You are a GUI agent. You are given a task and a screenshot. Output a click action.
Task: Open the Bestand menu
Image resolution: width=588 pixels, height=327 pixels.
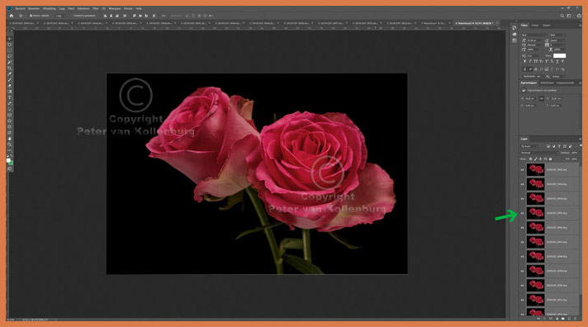21,8
